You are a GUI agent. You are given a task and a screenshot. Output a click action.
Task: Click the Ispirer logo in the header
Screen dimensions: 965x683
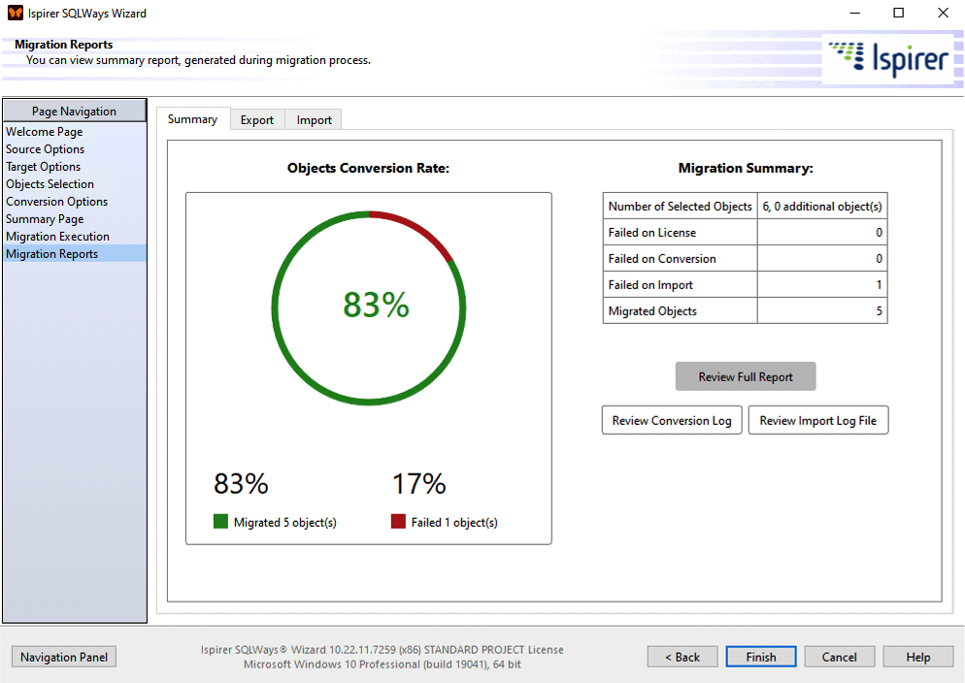(888, 59)
